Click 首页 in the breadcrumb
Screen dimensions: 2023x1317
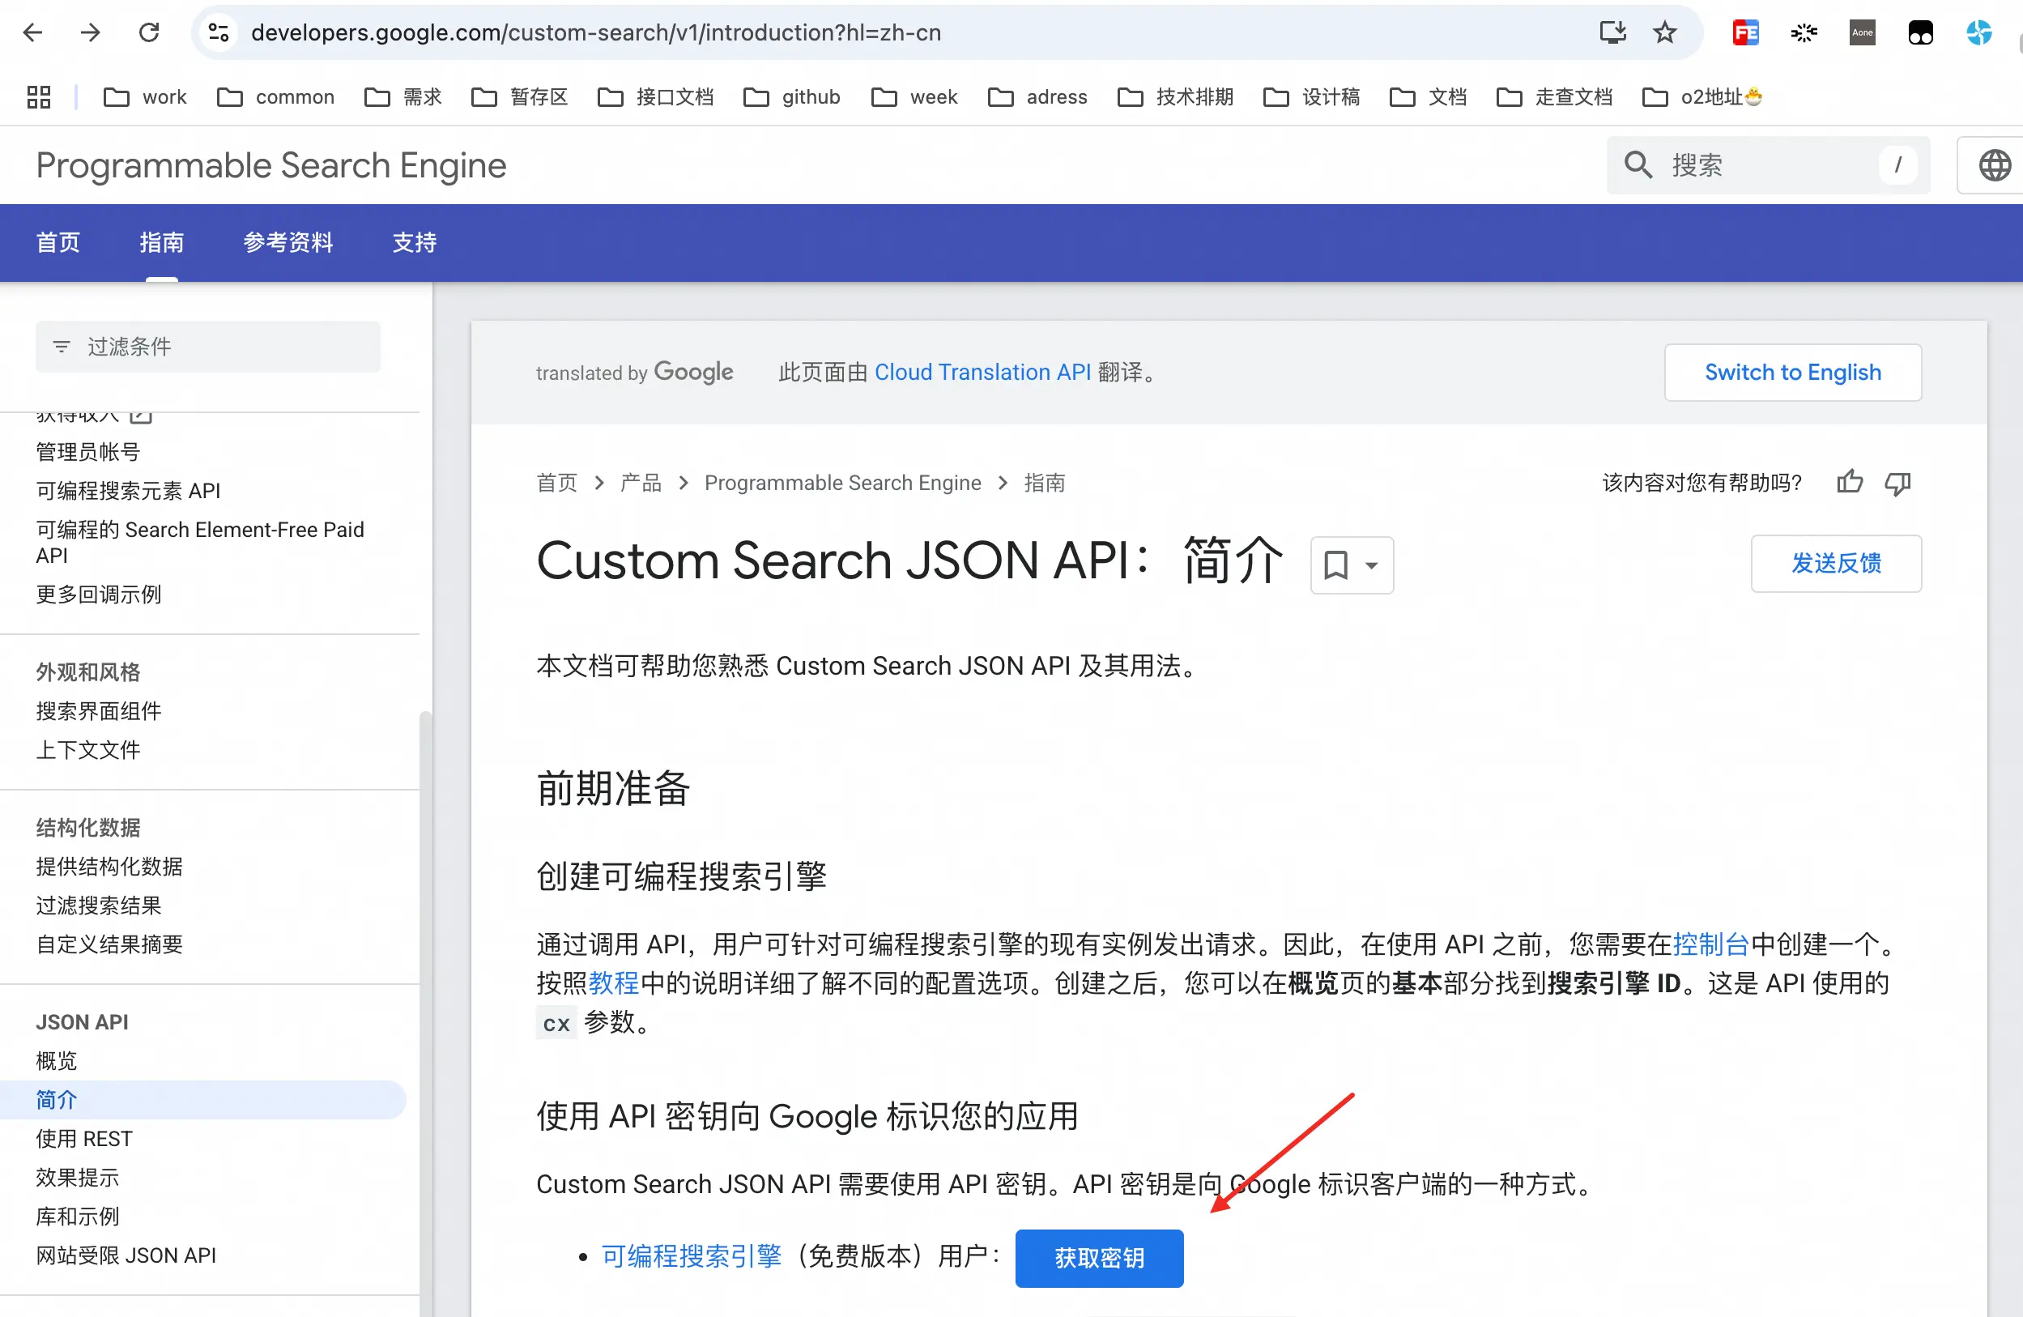coord(556,482)
